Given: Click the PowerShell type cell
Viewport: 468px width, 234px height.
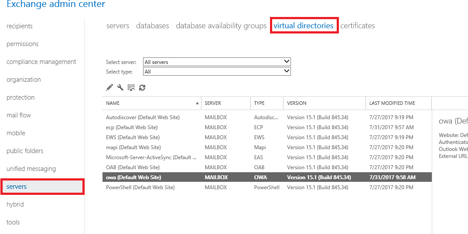Looking at the screenshot, I should tap(267, 187).
